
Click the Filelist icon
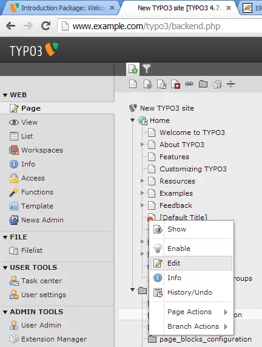(x=14, y=250)
